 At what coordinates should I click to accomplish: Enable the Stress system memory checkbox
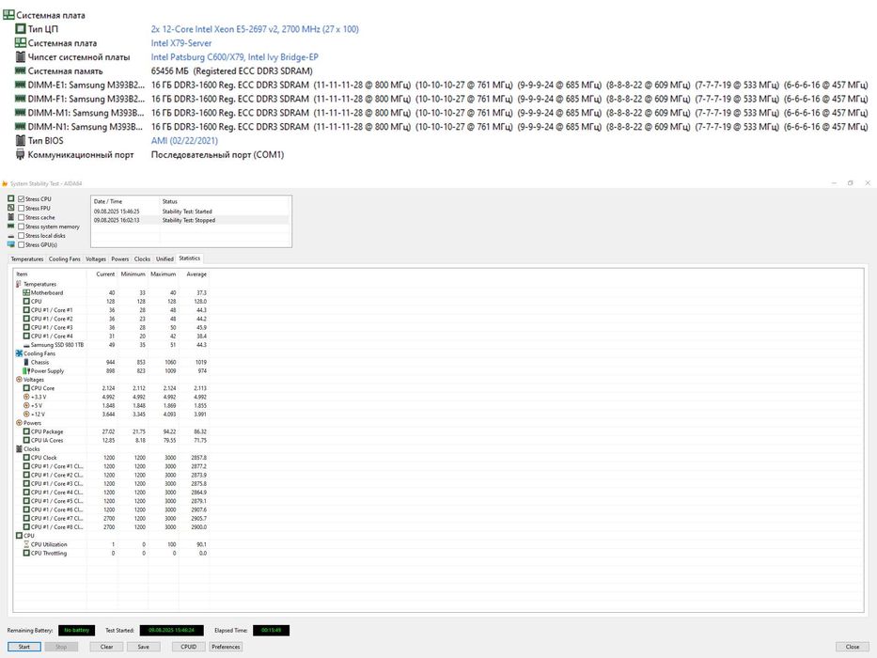22,227
